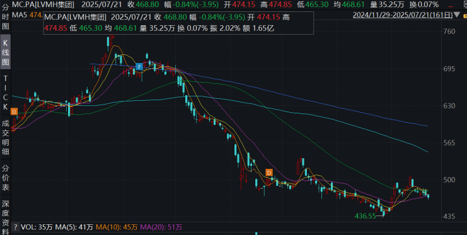Image resolution: width=467 pixels, height=235 pixels.
Task: Click the 435 price axis label
Action: [x=449, y=217]
